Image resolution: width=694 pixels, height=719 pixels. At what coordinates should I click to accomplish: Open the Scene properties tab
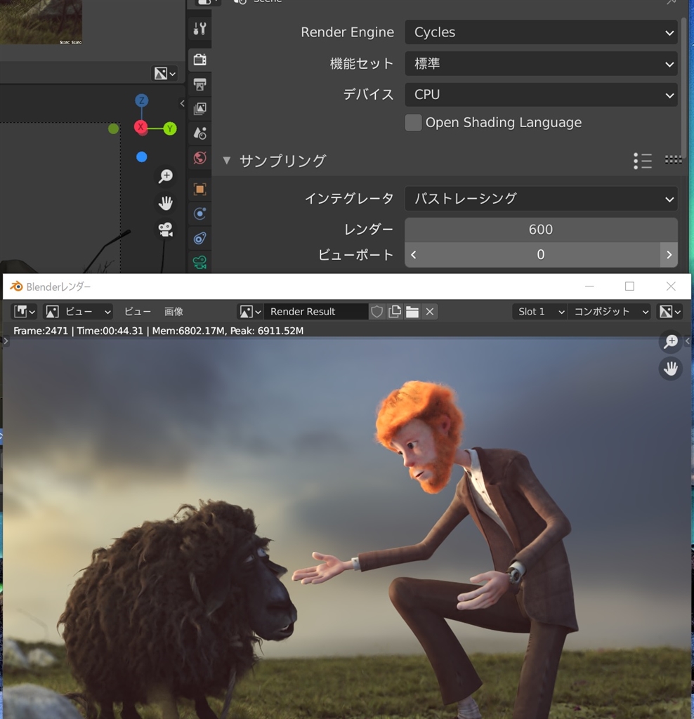(x=199, y=133)
